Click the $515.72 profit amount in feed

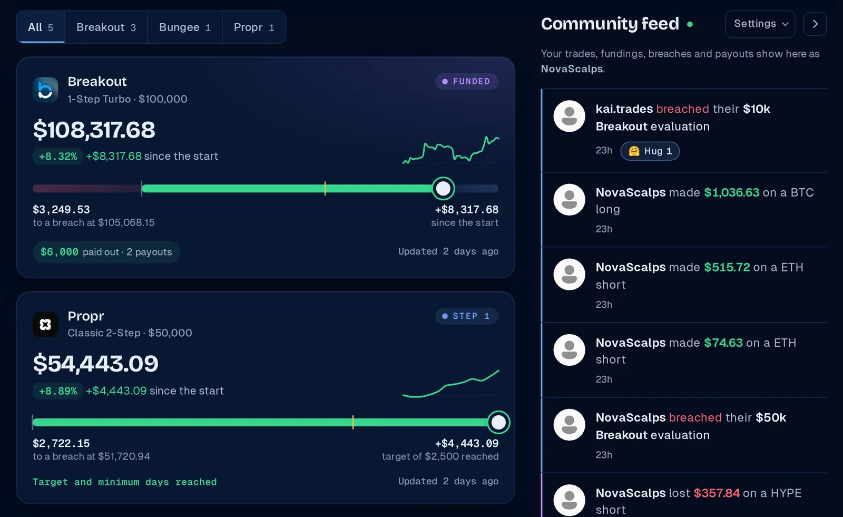pos(727,268)
